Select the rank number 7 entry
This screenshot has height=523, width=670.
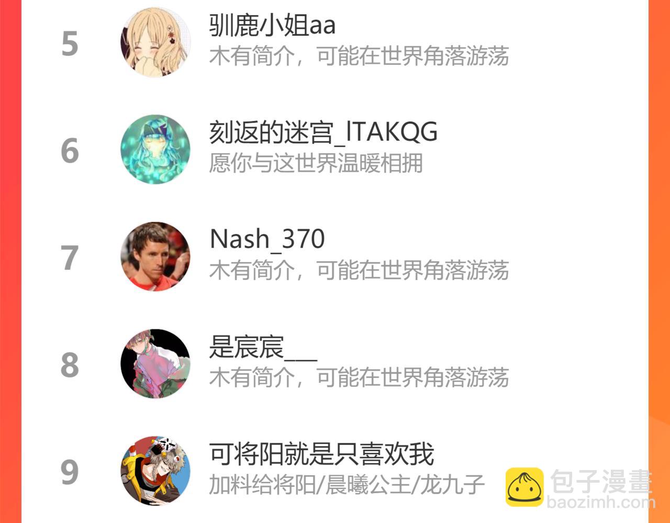click(70, 258)
